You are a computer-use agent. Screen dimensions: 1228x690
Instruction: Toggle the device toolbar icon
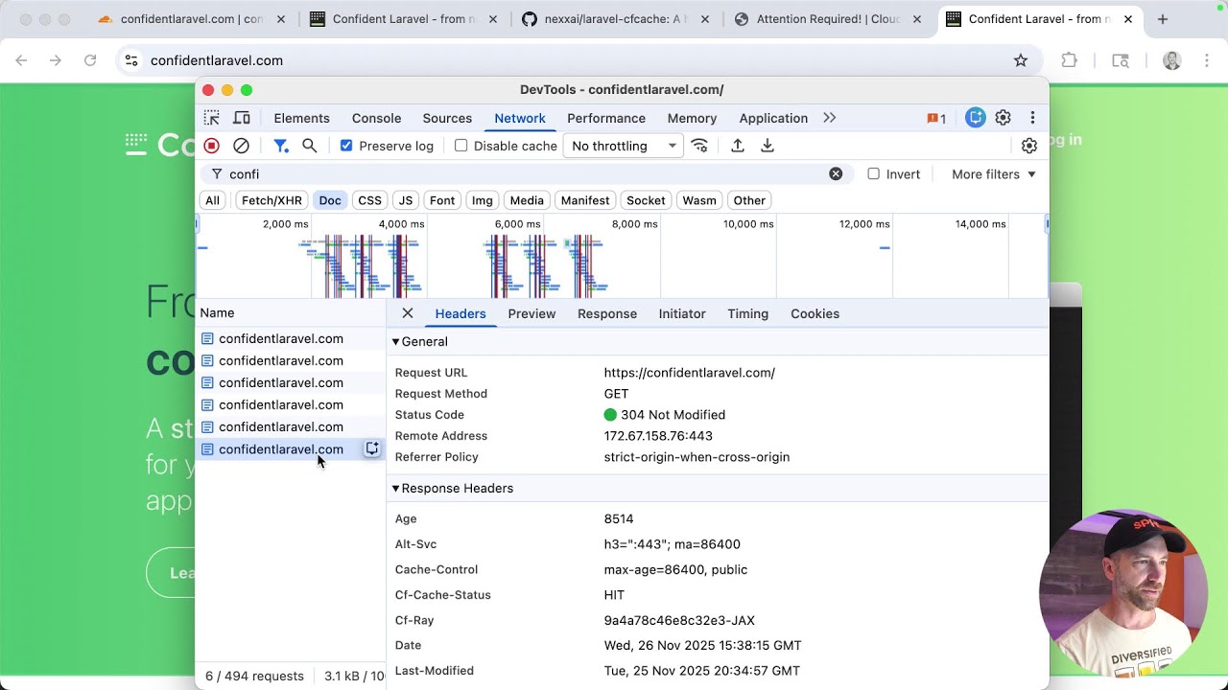(x=242, y=118)
